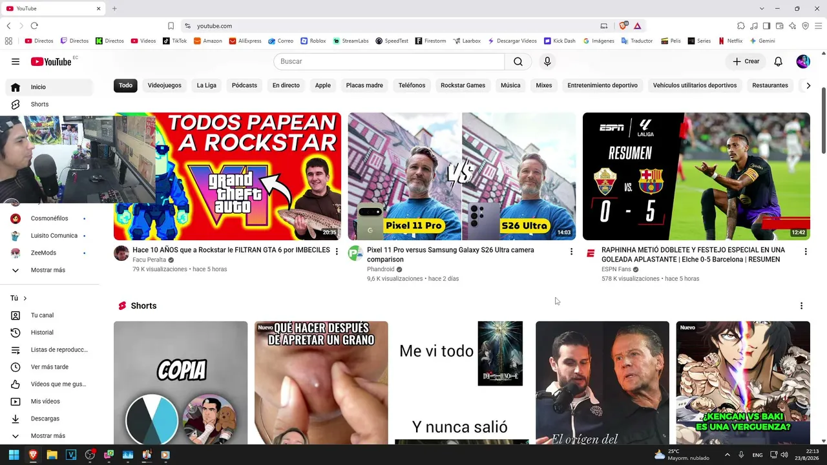Expand Mostrar más under Tú section
Screen dimensions: 827x465
click(49, 436)
